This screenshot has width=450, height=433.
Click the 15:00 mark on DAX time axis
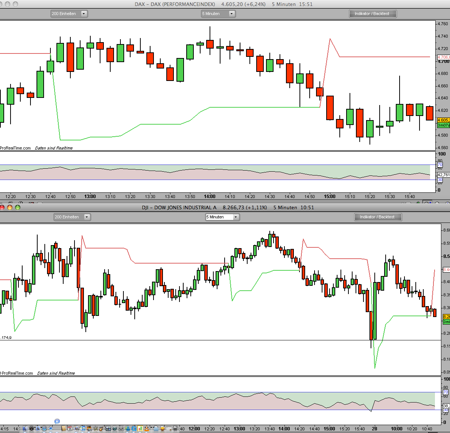[x=330, y=197]
